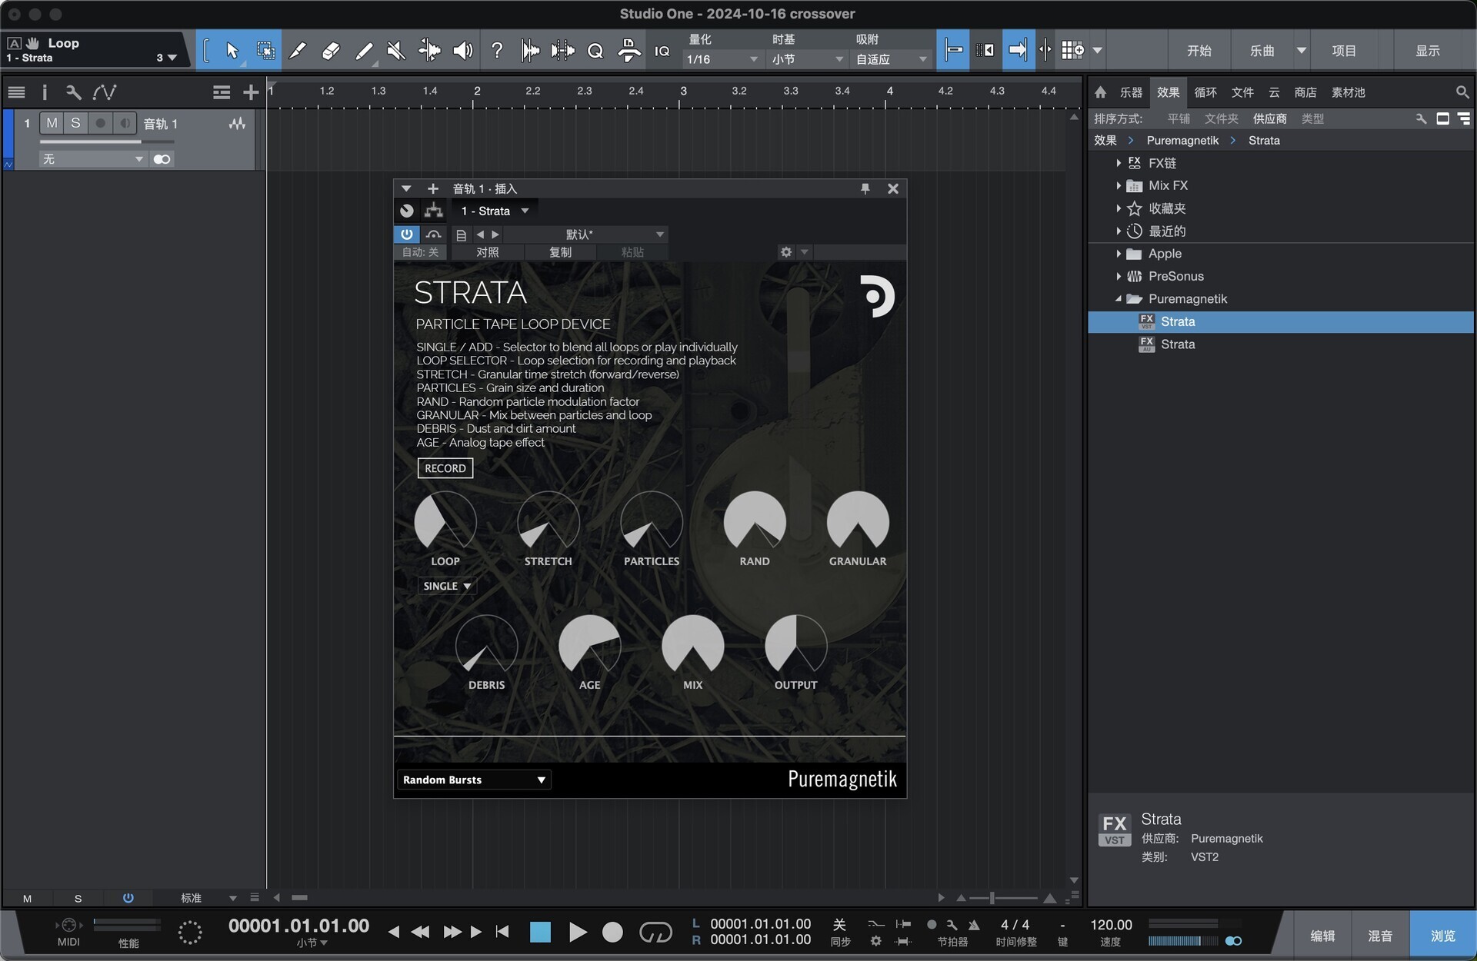Pin the Strata plugin window

pos(865,188)
